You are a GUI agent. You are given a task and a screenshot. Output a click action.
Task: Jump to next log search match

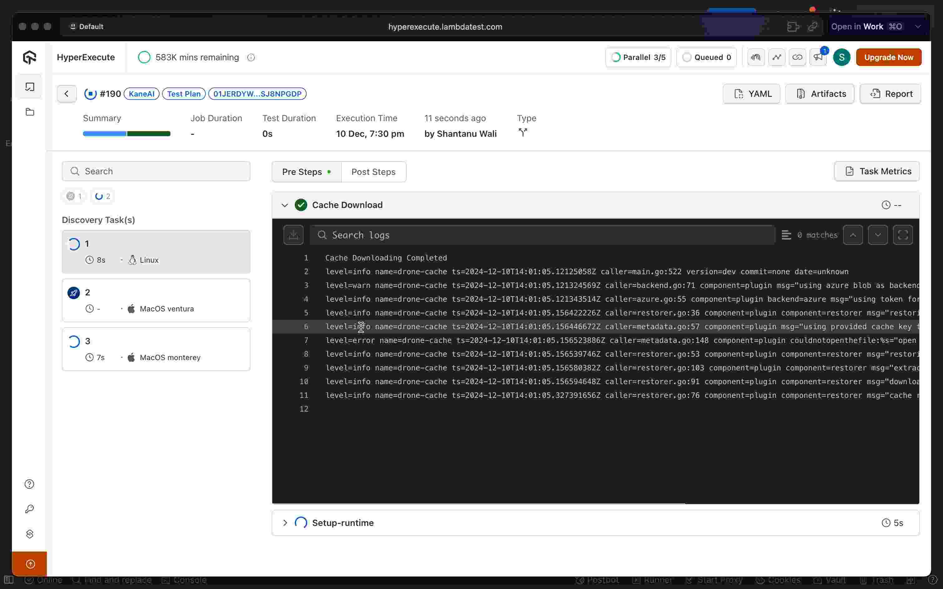pos(877,235)
